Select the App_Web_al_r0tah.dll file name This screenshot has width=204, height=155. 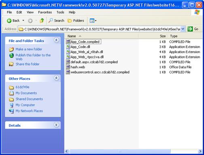pyautogui.click(x=87, y=52)
